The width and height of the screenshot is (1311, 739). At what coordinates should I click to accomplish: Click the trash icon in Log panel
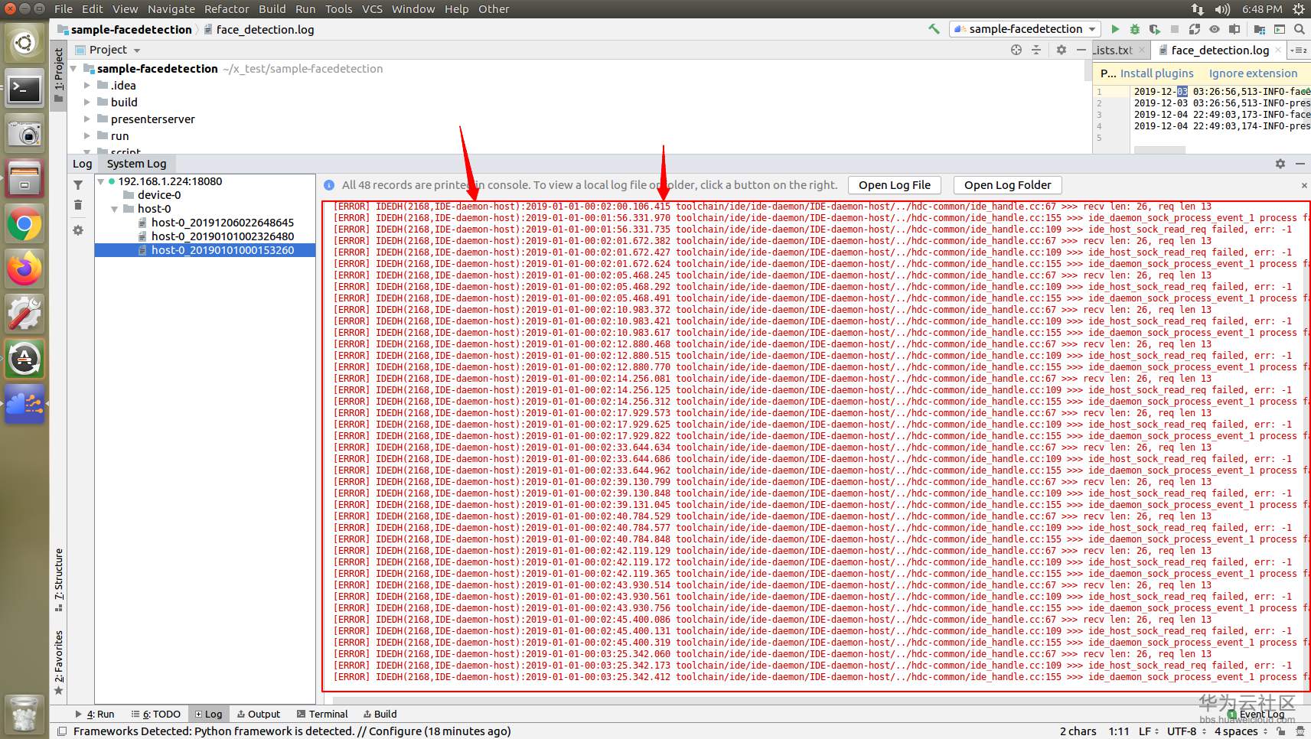tap(78, 205)
